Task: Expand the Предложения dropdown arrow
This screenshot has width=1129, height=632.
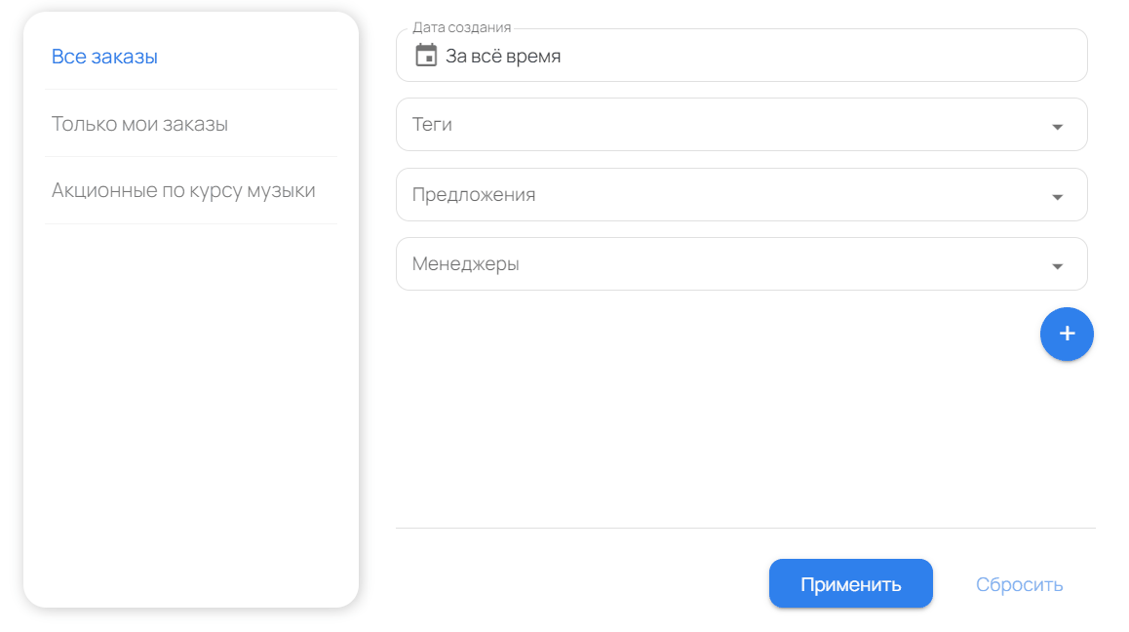Action: 1057,195
